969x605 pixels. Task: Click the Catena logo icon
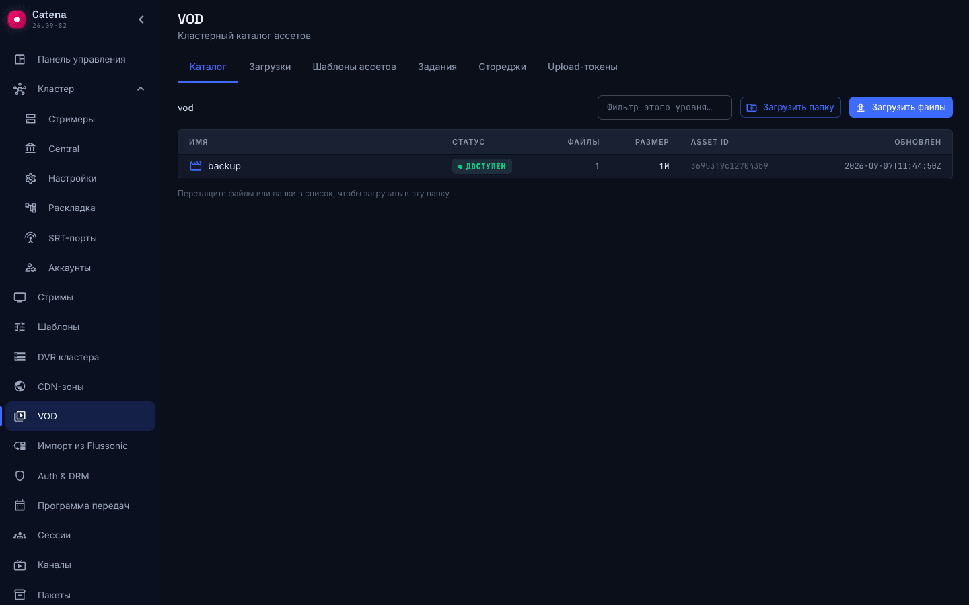click(x=16, y=19)
